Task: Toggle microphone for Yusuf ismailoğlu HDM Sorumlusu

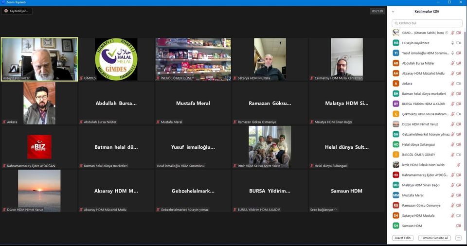Action: tap(452, 53)
